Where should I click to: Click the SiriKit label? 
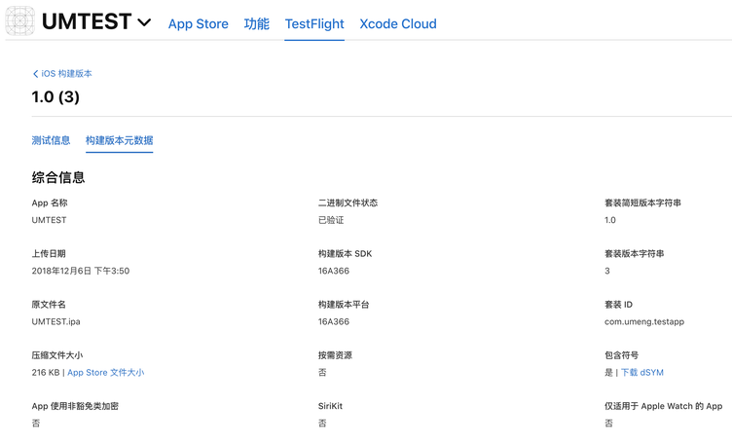[331, 406]
